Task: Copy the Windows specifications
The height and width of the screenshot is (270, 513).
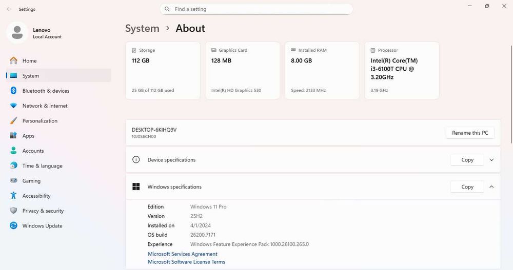Action: click(x=467, y=187)
